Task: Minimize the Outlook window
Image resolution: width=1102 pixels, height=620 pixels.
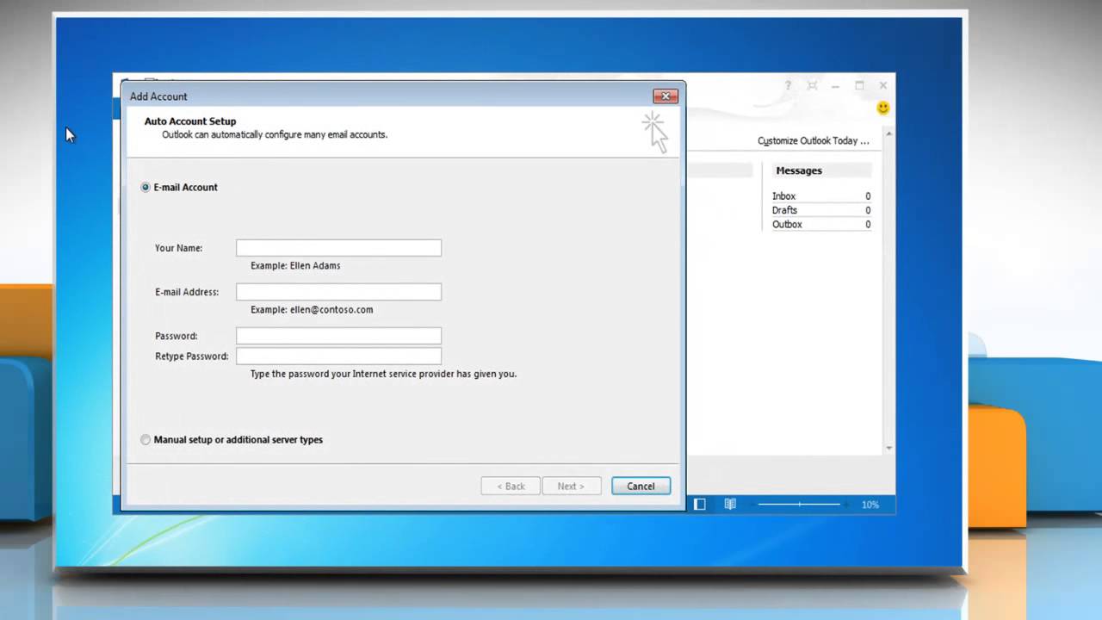Action: 835,85
